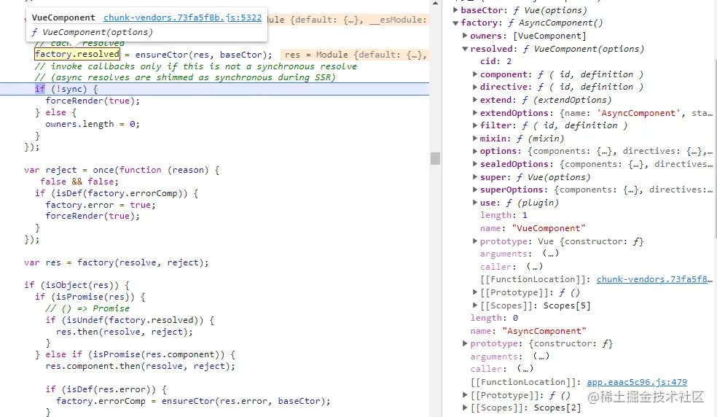717x417 pixels.
Task: Click factory.error = true statement
Action: pos(101,205)
